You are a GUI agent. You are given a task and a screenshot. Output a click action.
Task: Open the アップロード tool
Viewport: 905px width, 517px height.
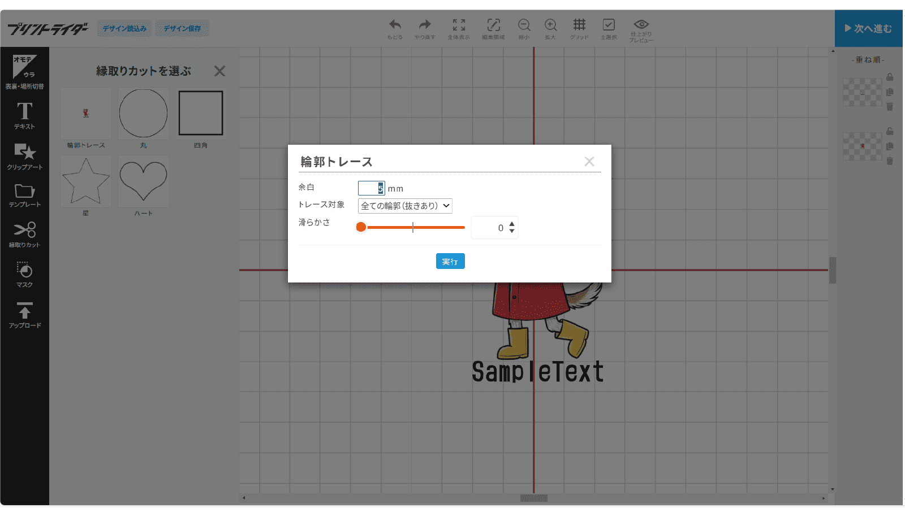[24, 315]
